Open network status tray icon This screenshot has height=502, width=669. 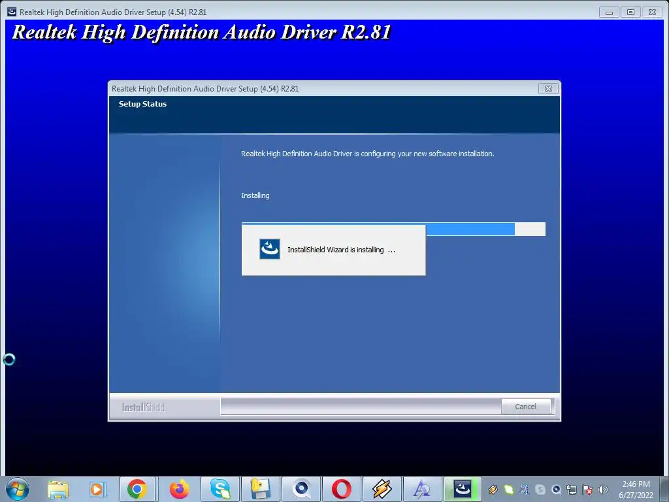[x=572, y=490]
